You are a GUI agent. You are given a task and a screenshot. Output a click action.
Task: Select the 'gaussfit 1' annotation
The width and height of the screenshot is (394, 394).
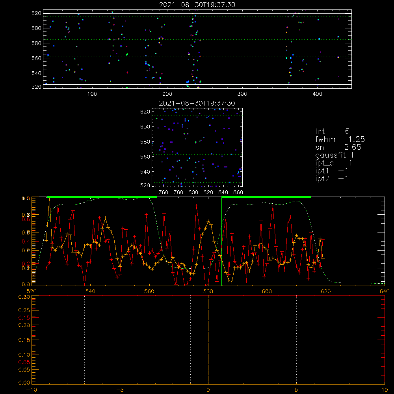[335, 155]
